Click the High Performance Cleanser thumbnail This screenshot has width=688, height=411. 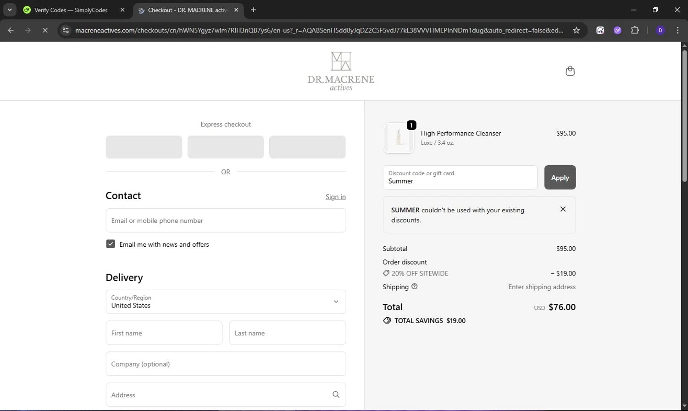click(399, 138)
